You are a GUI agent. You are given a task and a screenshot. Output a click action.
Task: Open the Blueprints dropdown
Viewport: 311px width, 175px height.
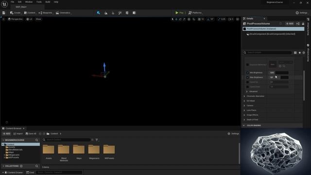(x=46, y=13)
